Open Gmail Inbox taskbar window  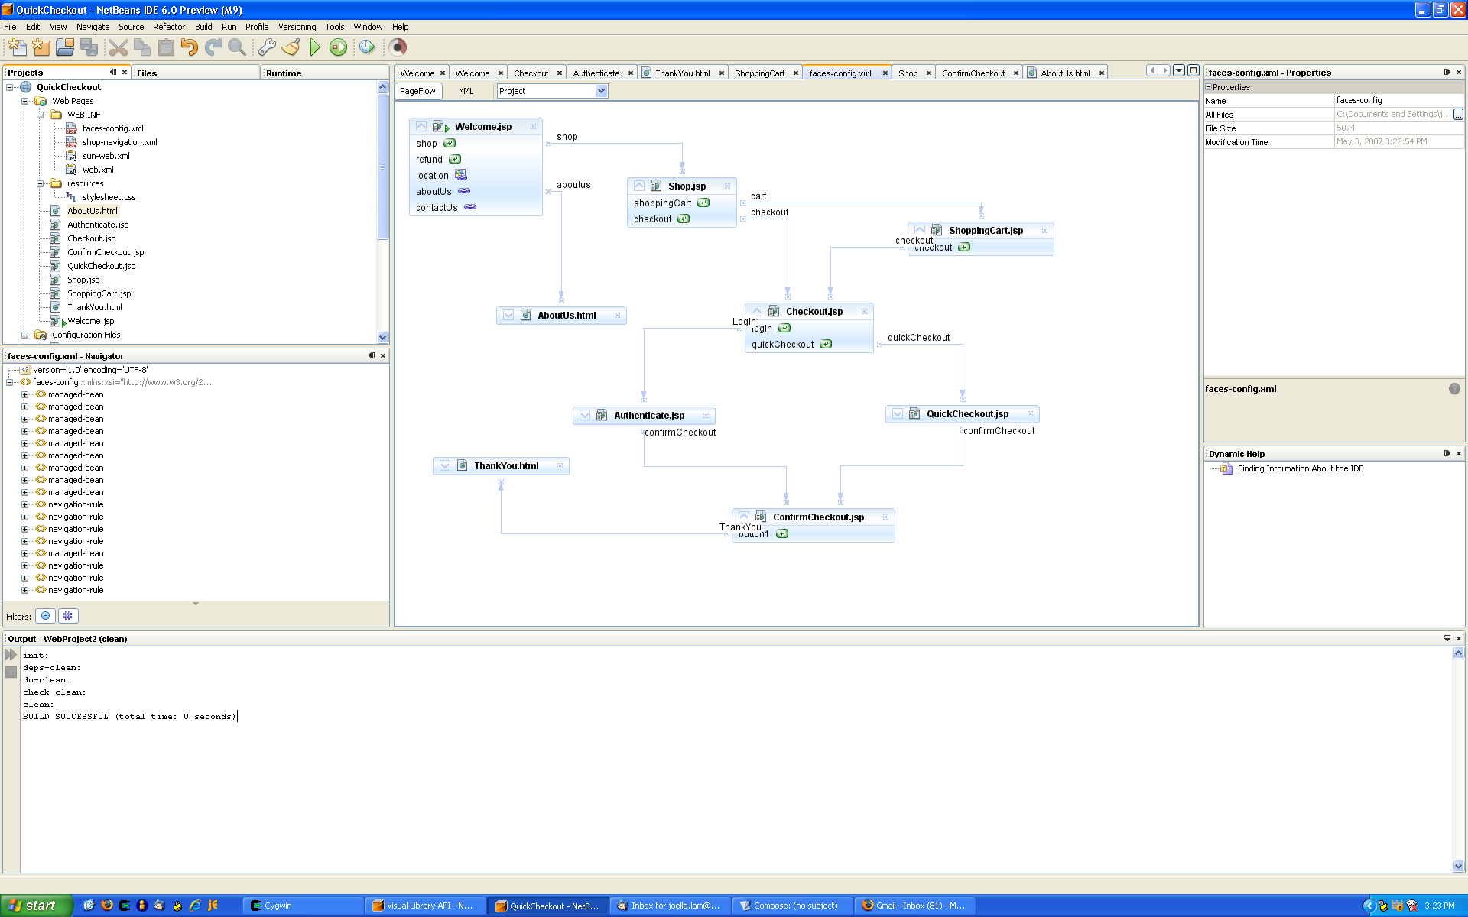[x=914, y=906]
